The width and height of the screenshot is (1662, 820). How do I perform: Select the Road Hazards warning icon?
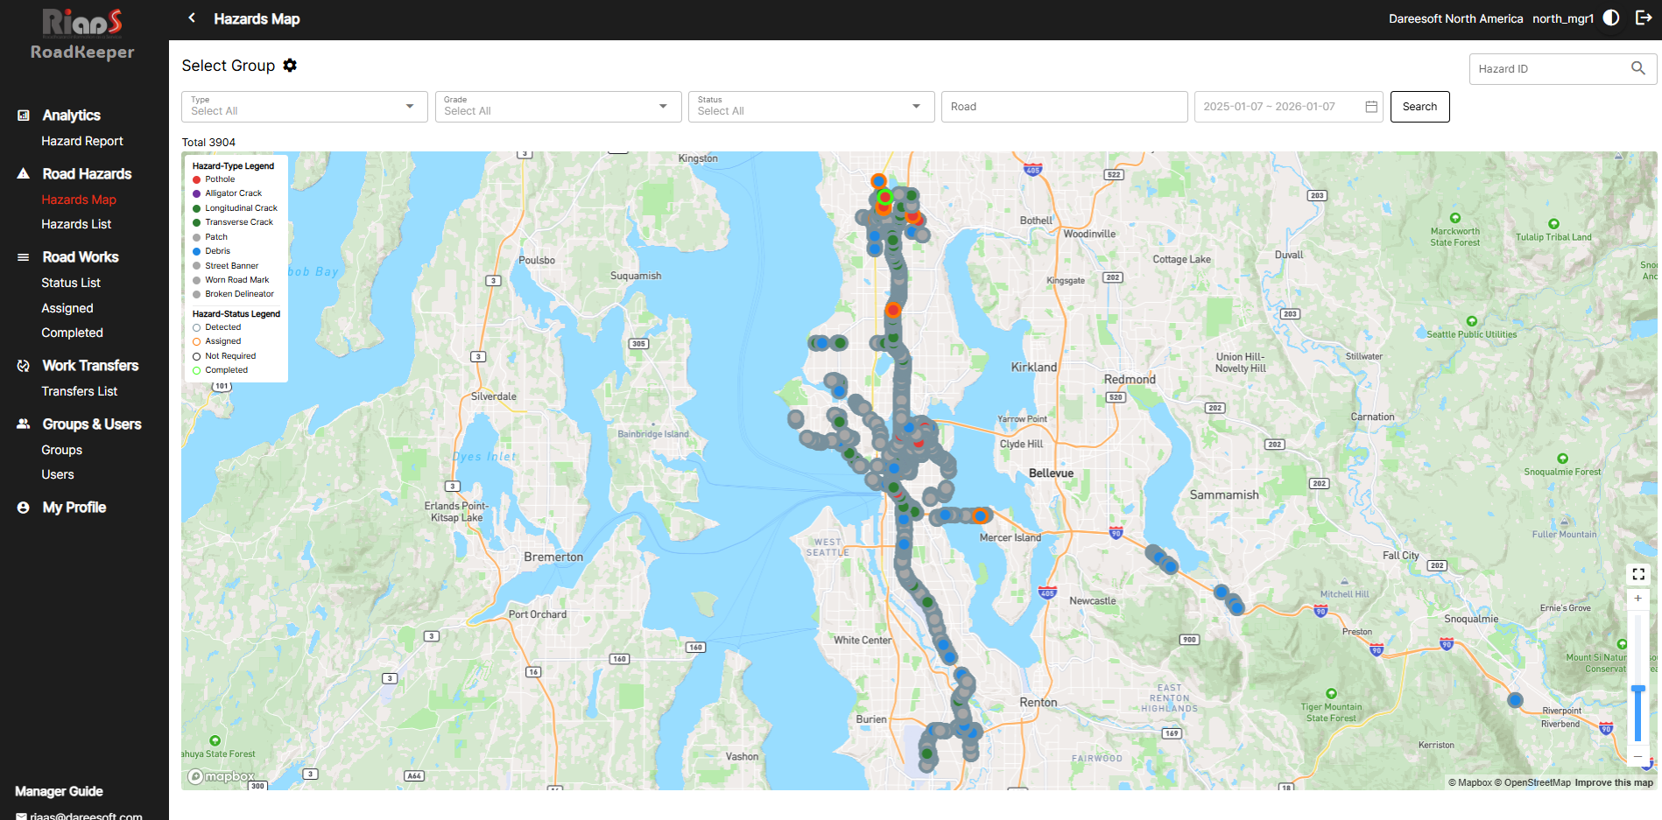22,173
